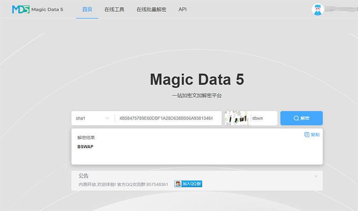Click the Magic Data 5 brand text

pos(47,9)
